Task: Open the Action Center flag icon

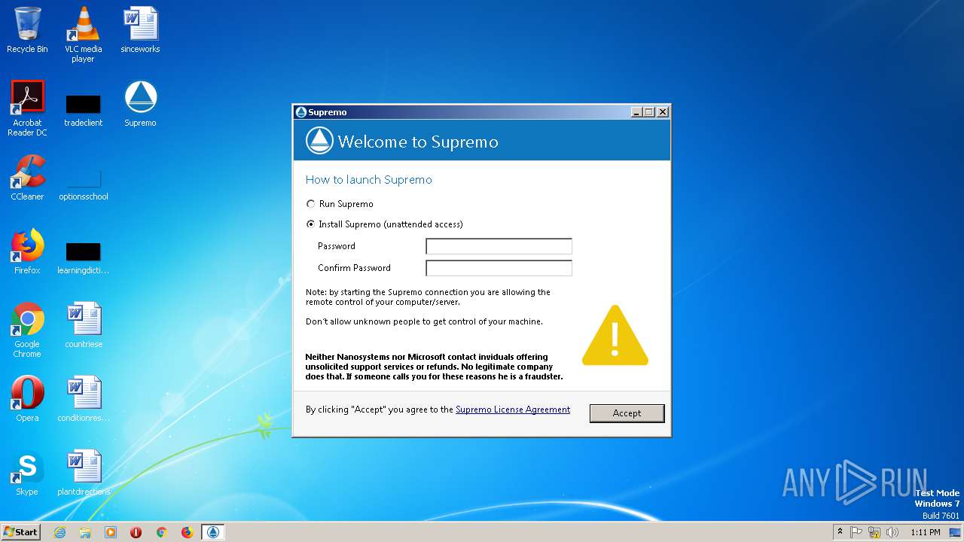Action: pos(856,532)
